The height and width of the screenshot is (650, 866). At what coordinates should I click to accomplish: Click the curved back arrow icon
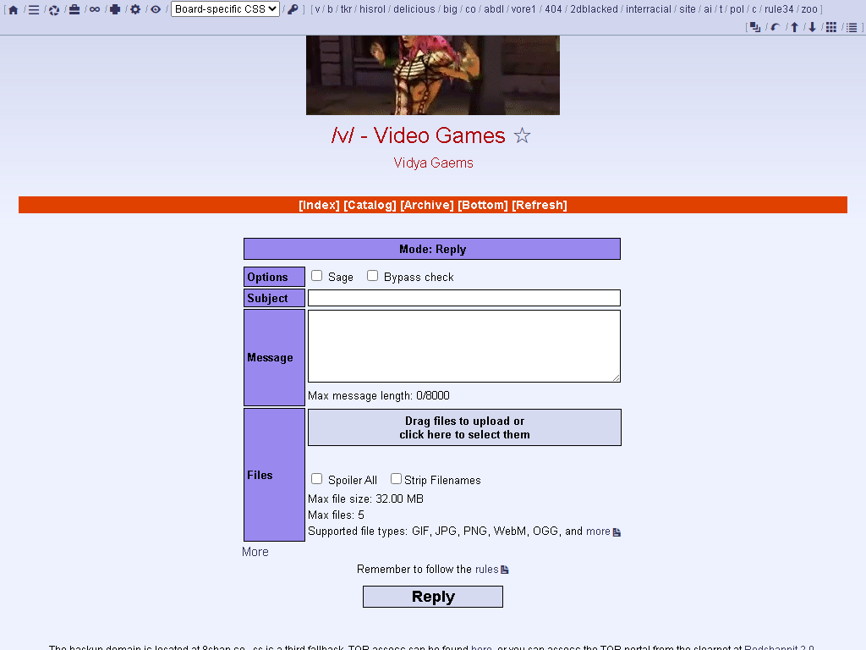point(776,27)
